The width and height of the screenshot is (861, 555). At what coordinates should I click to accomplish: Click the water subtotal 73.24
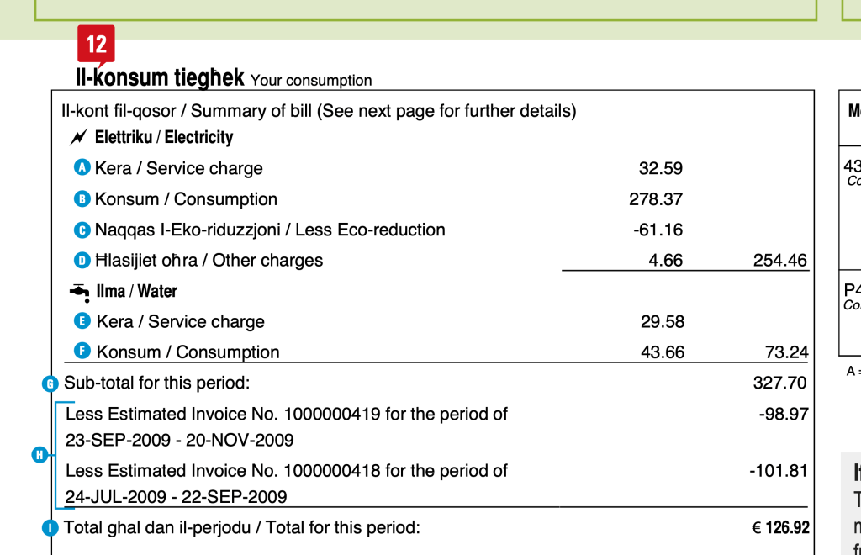click(x=785, y=352)
